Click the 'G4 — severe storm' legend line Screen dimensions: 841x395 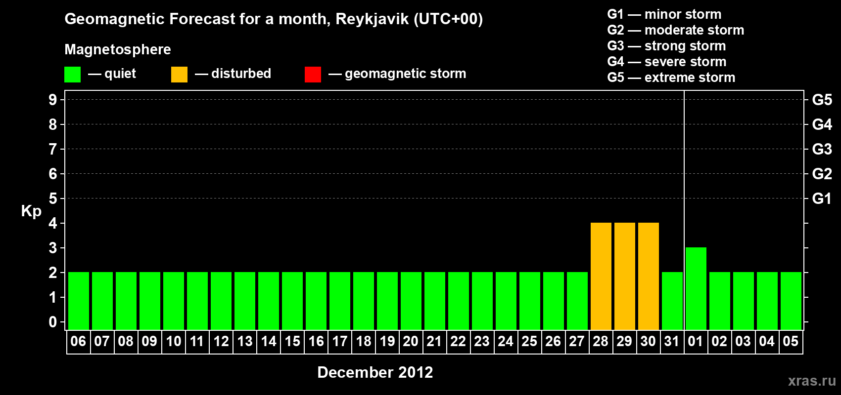(x=666, y=62)
